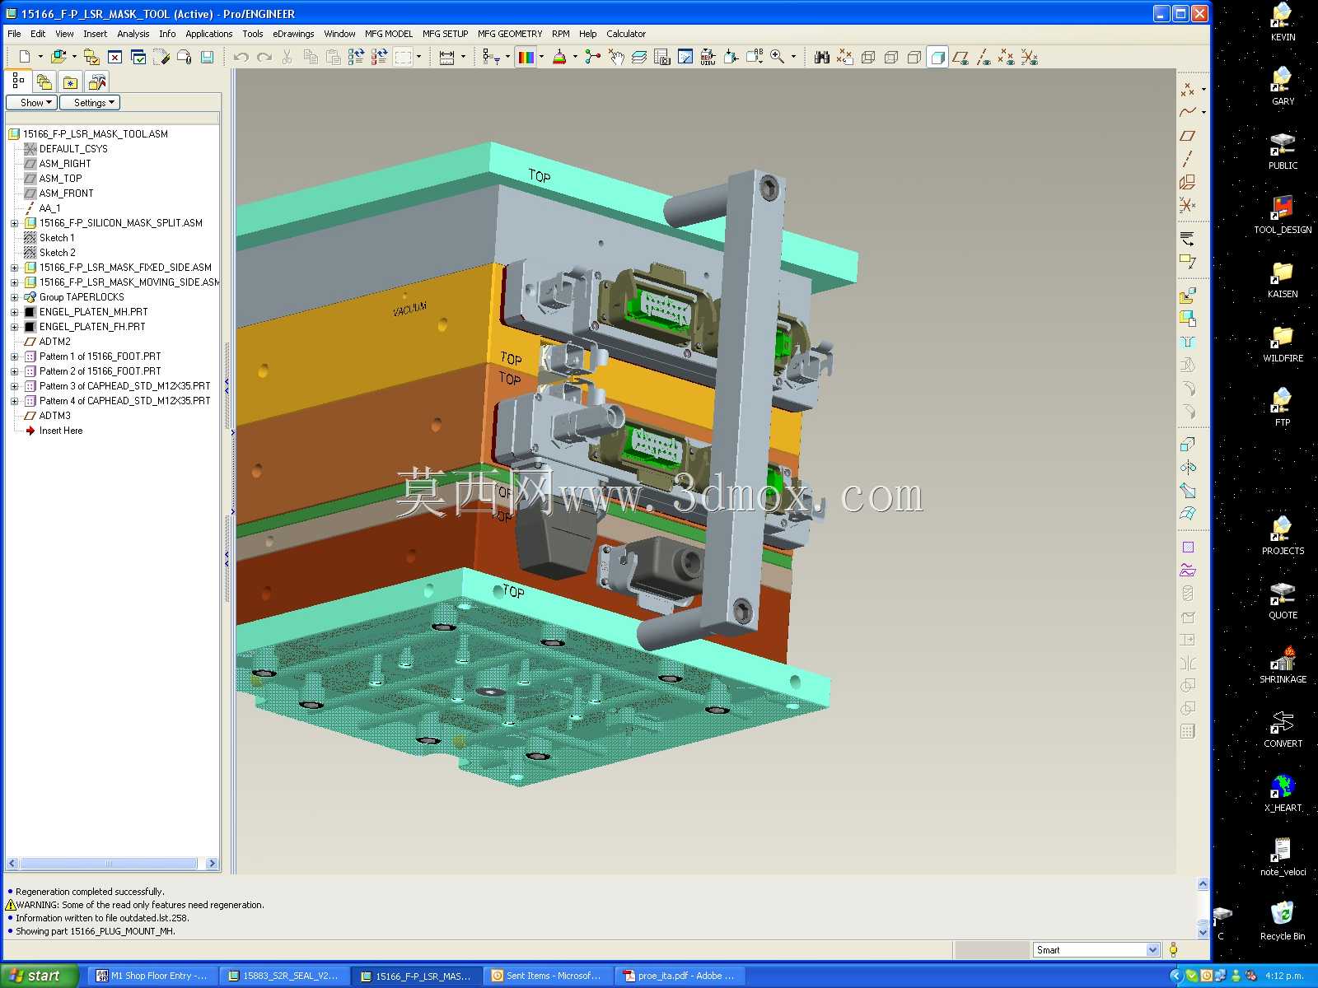
Task: Switch to M1 Shop Floor Entry taskbar item
Action: (152, 976)
